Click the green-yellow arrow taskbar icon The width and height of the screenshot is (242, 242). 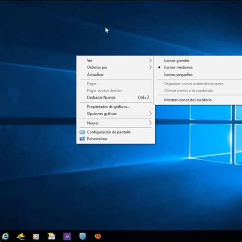point(21,236)
